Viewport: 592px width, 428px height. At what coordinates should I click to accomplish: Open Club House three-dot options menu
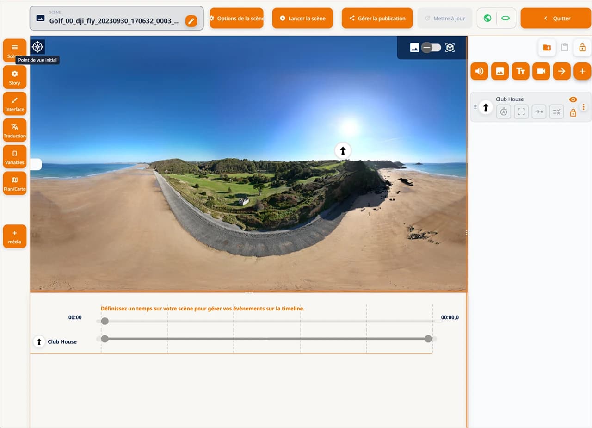click(584, 107)
